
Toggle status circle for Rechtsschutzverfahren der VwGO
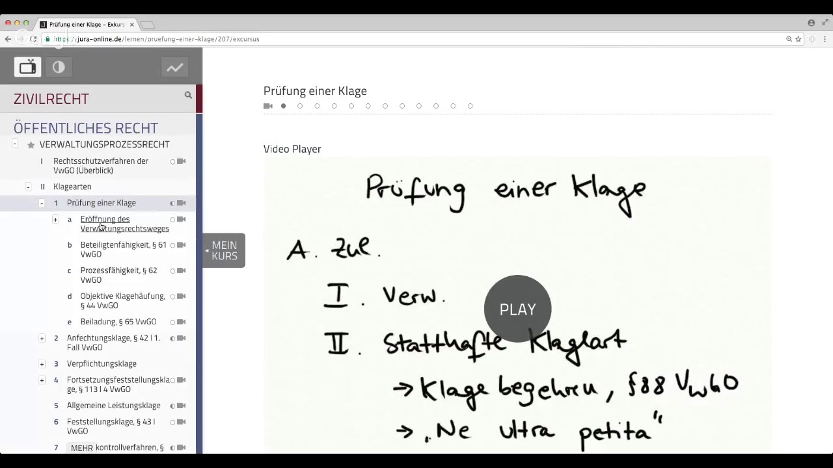172,161
